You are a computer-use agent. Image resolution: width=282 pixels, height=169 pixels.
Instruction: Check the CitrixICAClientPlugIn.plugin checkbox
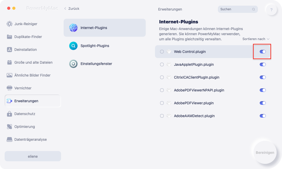(x=162, y=77)
